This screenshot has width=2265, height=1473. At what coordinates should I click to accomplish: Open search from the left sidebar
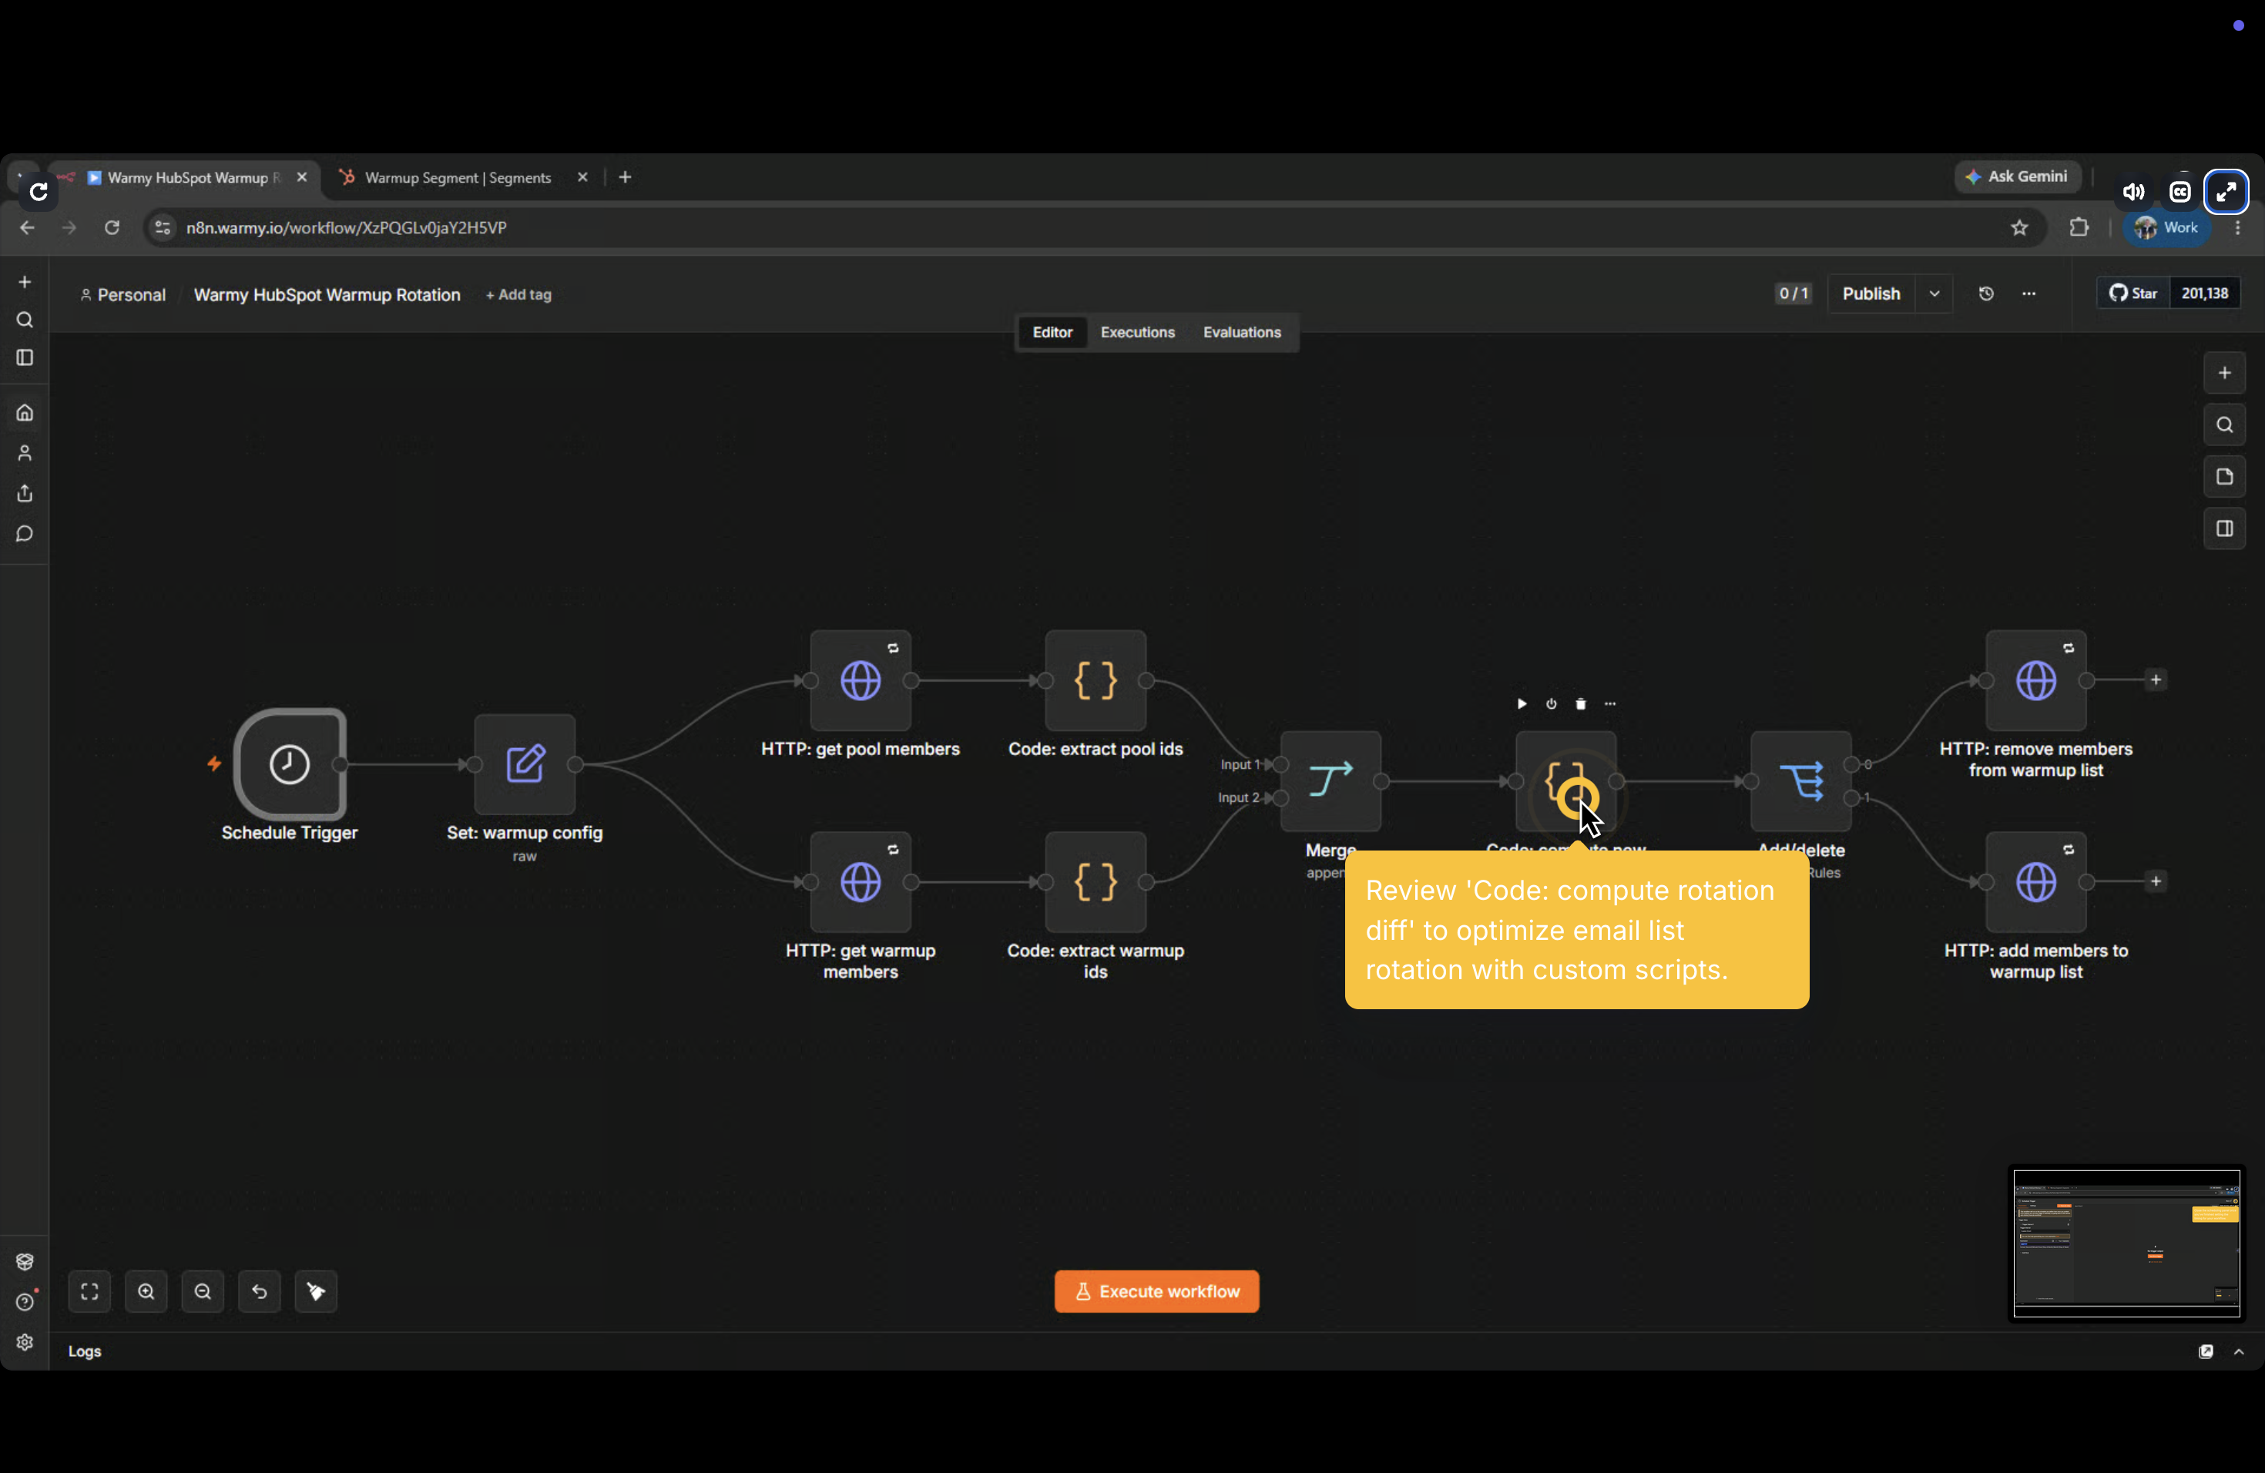[x=25, y=320]
